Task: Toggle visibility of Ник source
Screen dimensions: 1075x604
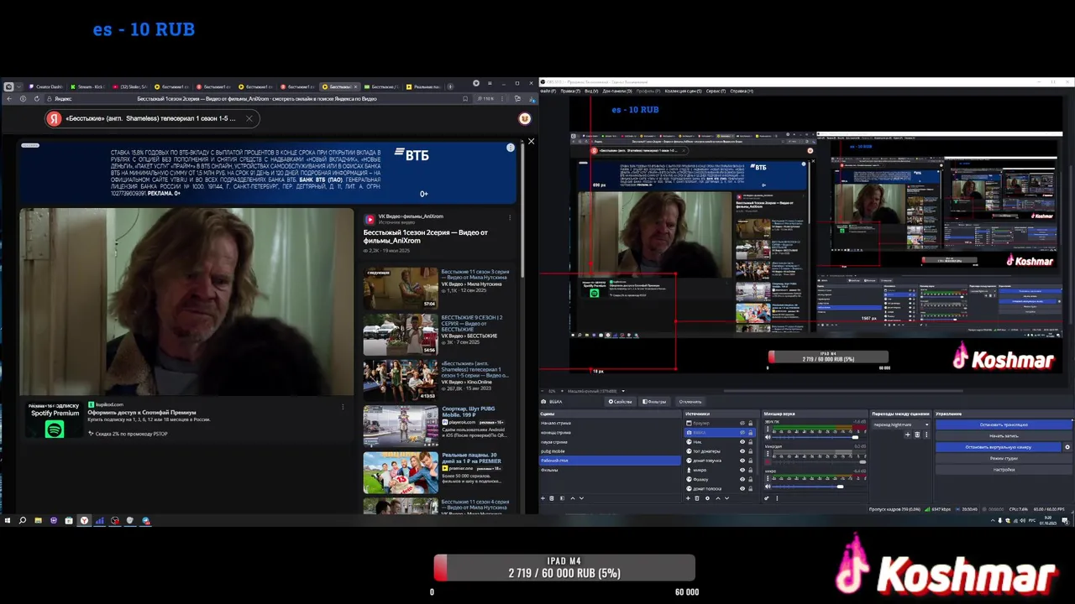Action: [742, 442]
